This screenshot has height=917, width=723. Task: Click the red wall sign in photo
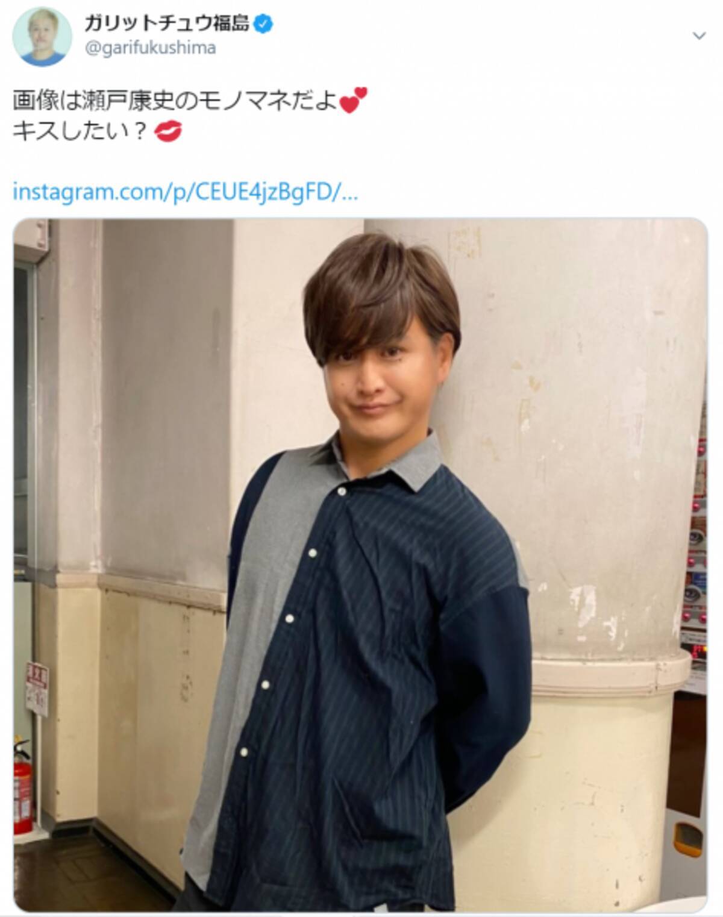tap(37, 688)
